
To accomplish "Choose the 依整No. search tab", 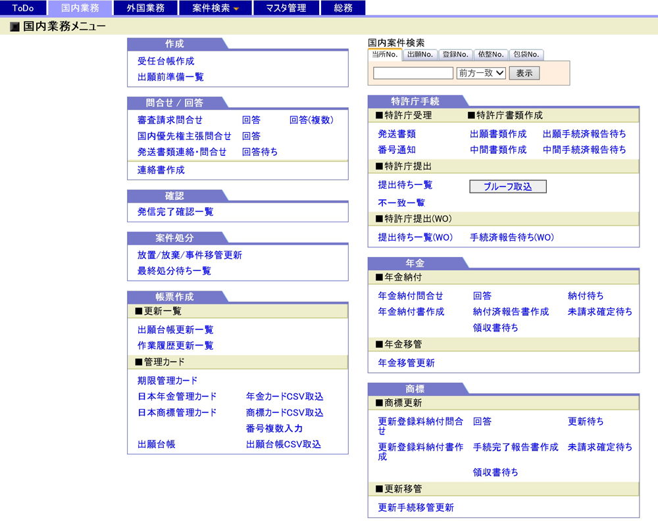I will point(491,55).
